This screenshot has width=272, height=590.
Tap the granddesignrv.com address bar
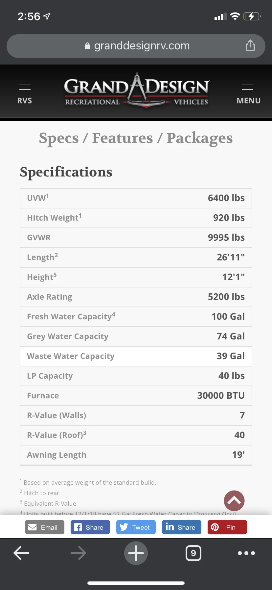click(136, 46)
